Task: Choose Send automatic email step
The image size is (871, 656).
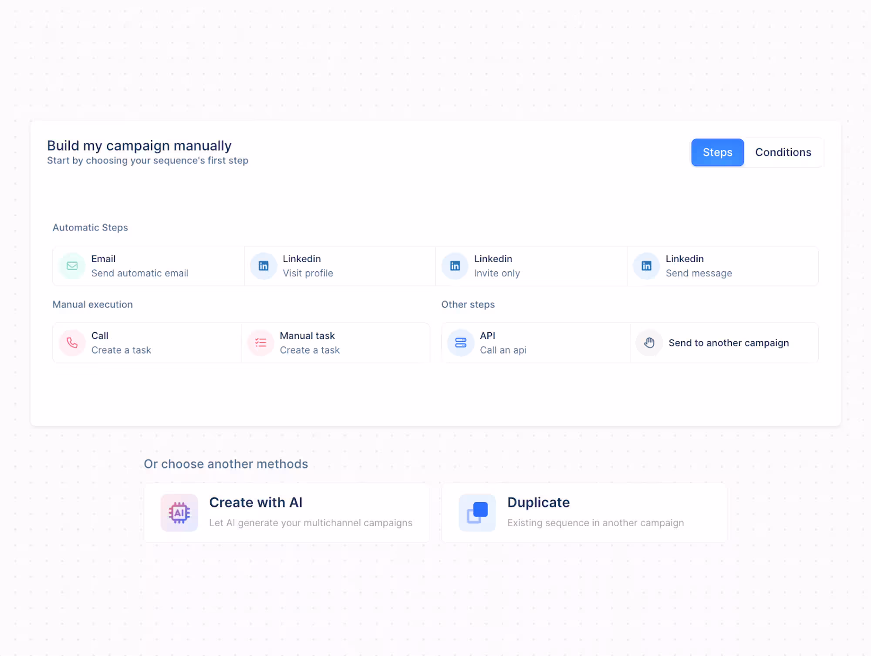Action: tap(148, 266)
